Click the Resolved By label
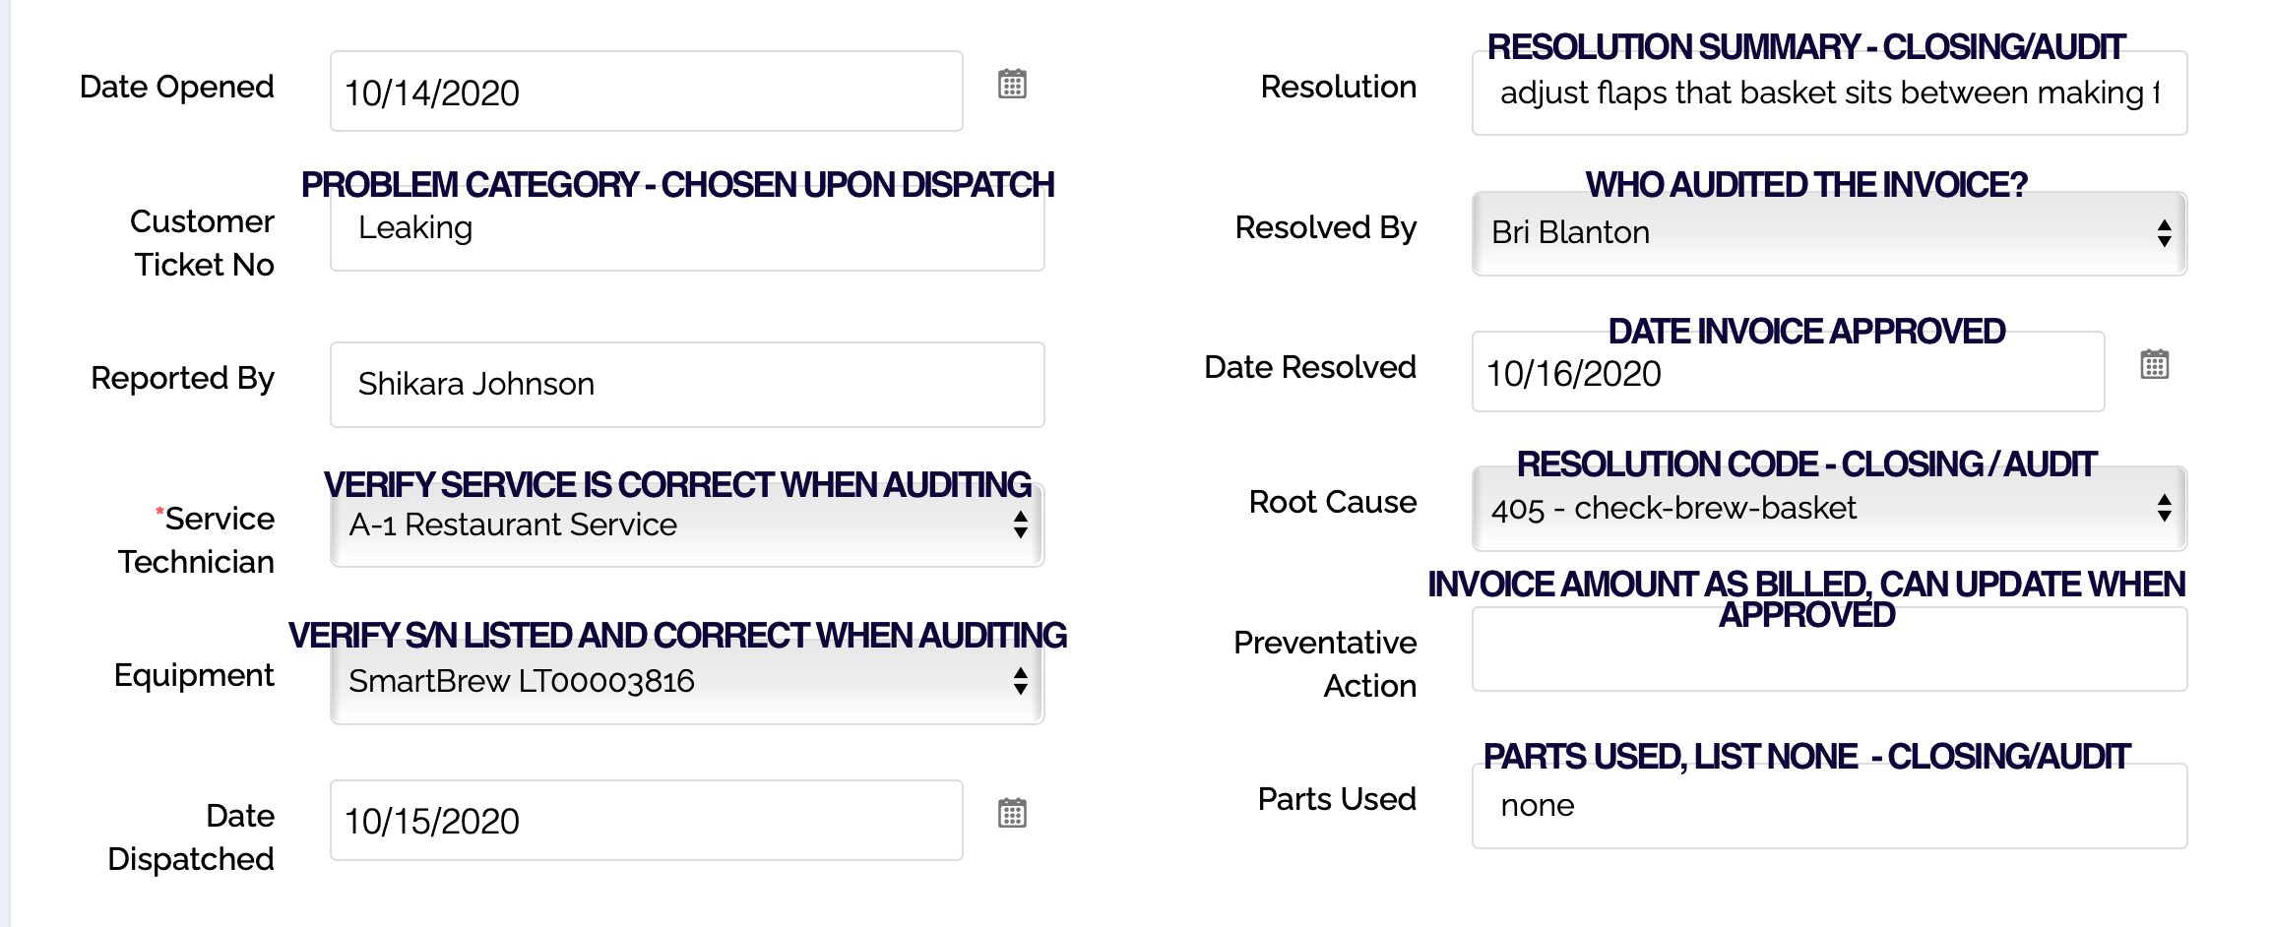Image resolution: width=2272 pixels, height=927 pixels. click(1325, 227)
